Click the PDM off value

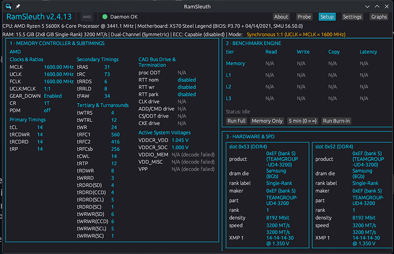pos(47,110)
